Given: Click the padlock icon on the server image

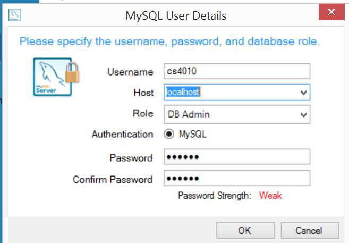Looking at the screenshot, I should (x=72, y=72).
